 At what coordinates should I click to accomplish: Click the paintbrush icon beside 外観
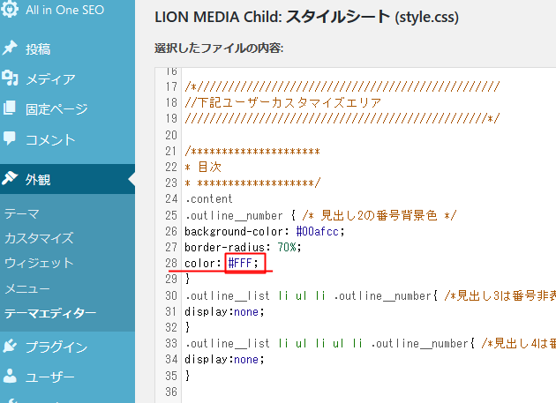tap(11, 179)
